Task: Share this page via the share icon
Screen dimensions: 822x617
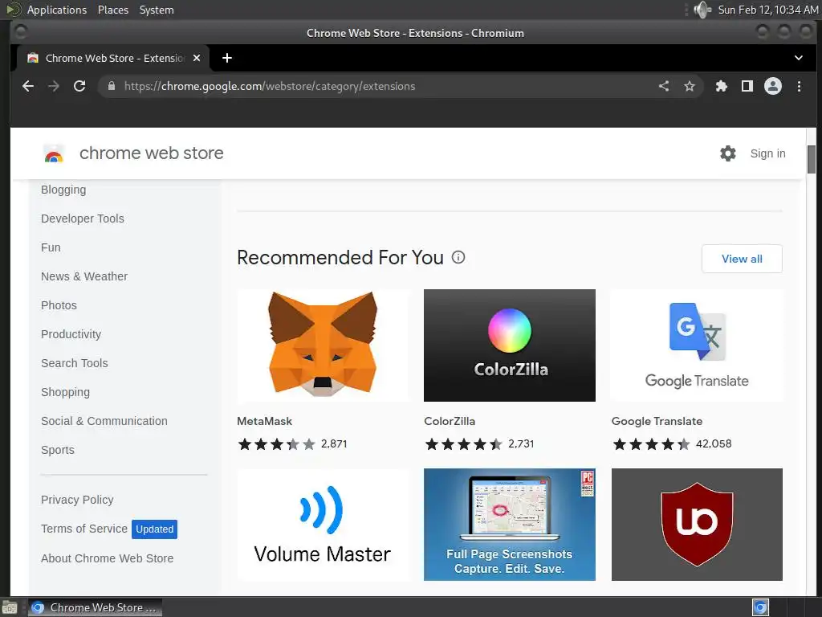Action: tap(664, 86)
